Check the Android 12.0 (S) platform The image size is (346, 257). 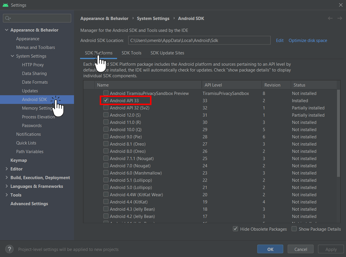point(106,115)
